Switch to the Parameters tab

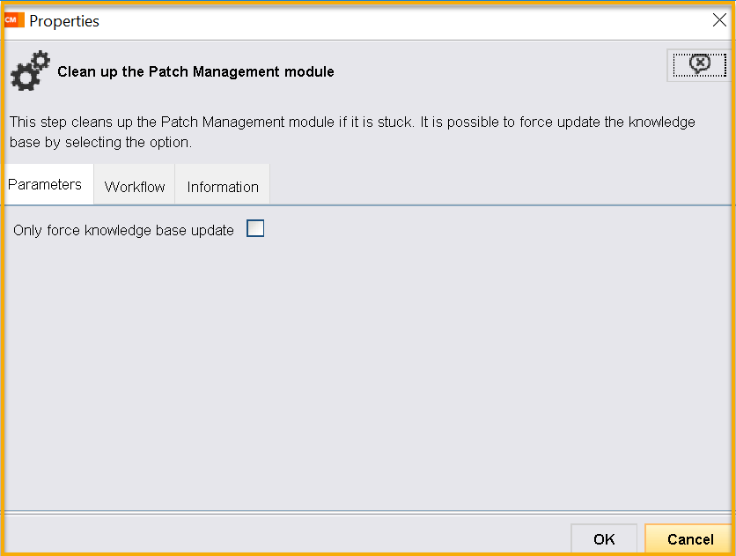coord(45,184)
